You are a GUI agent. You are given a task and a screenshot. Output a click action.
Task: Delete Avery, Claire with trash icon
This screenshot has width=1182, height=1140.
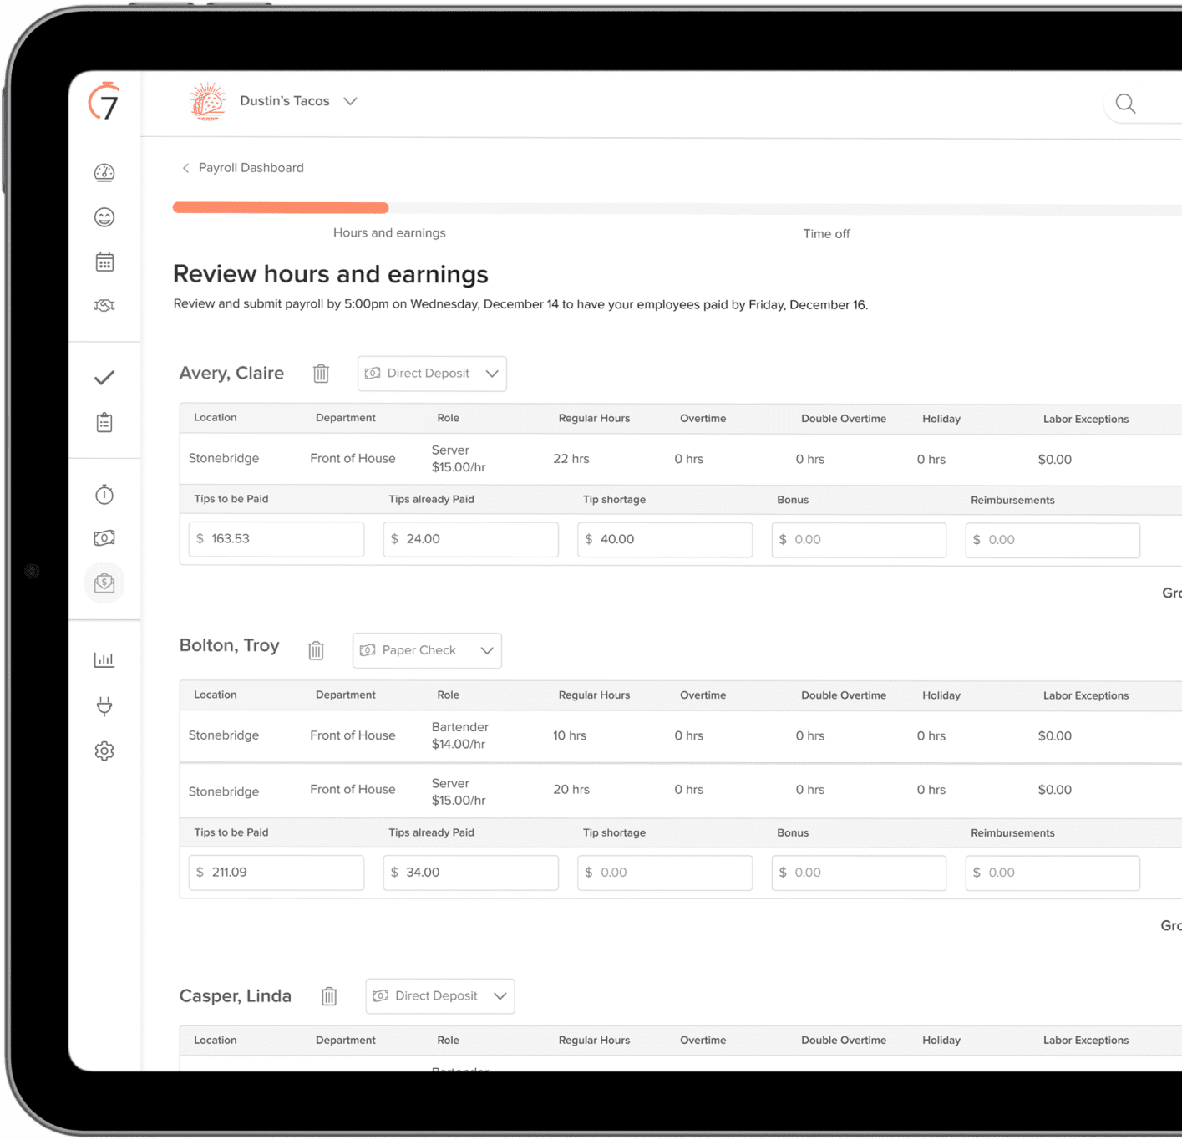click(321, 374)
